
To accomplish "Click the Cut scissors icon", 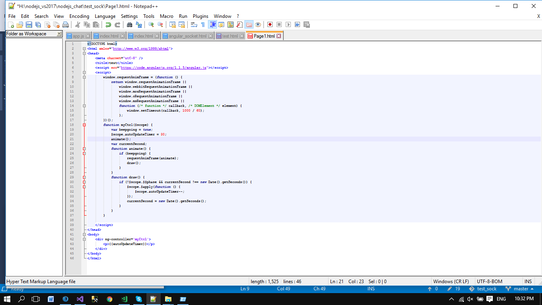I will click(x=78, y=25).
